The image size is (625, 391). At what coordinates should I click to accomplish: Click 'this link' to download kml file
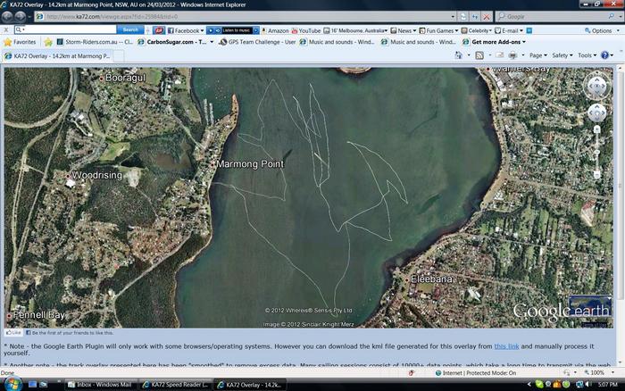coord(506,345)
